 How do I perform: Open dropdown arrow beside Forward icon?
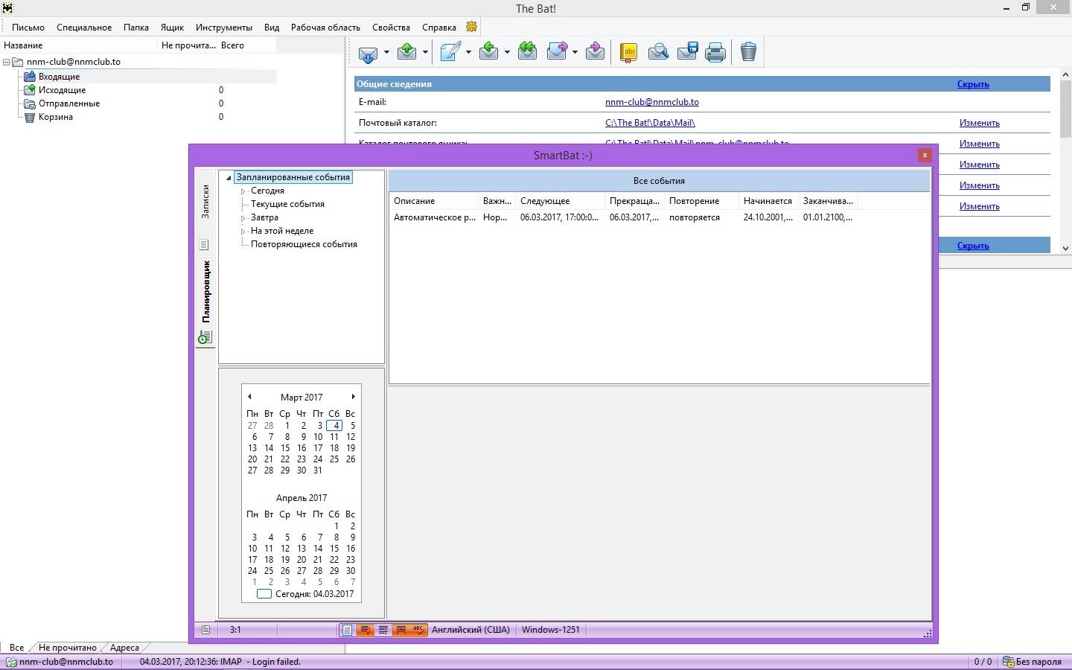(x=575, y=52)
